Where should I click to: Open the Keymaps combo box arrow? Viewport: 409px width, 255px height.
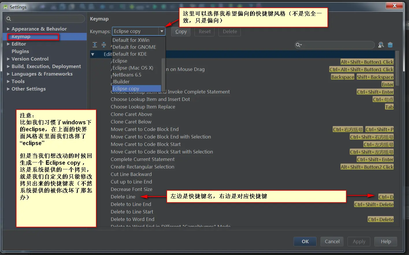(162, 31)
